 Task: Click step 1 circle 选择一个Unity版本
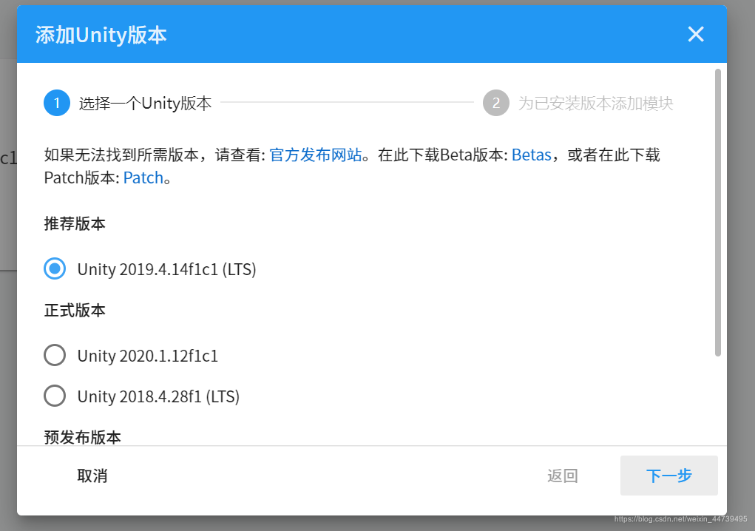(x=57, y=103)
